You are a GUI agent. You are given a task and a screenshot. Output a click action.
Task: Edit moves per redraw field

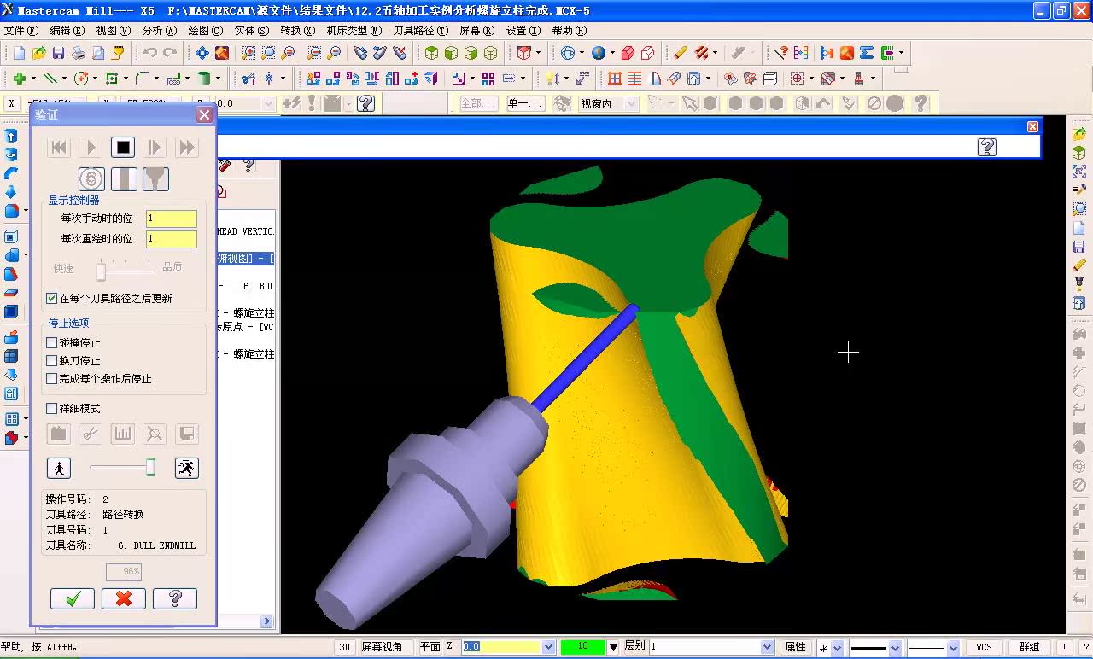172,239
